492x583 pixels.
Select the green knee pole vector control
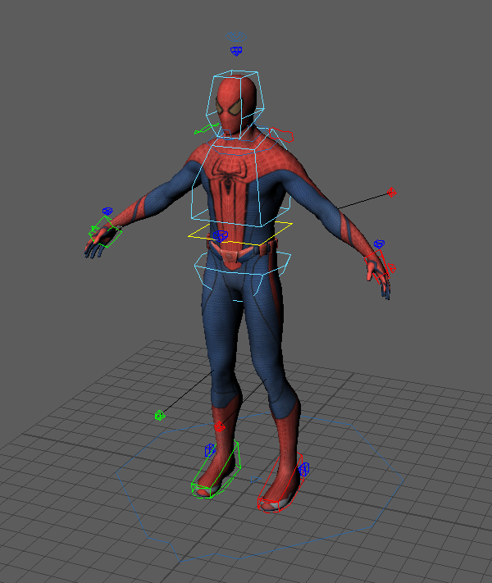[160, 415]
